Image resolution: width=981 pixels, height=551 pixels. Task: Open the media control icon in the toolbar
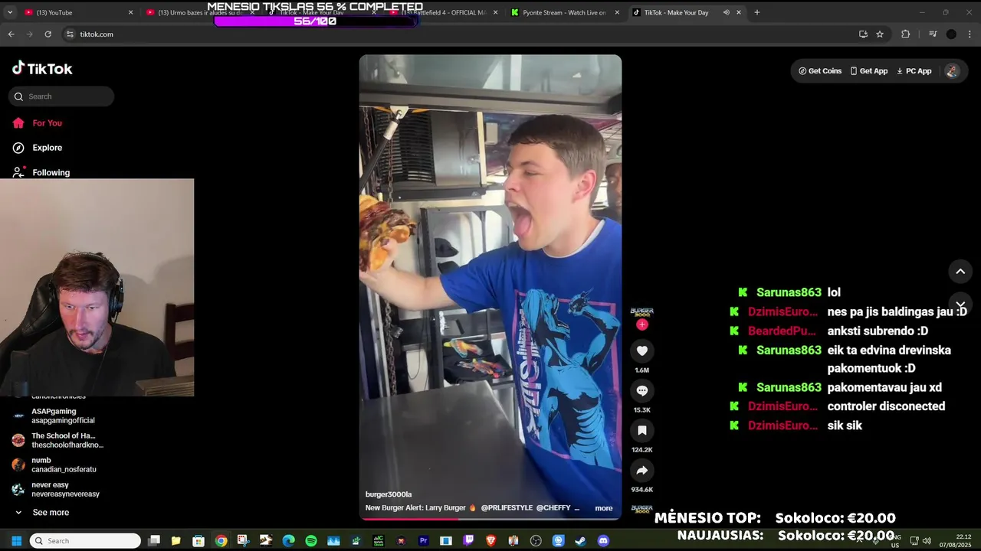[x=933, y=34]
